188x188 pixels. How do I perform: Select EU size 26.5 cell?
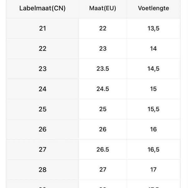[102, 149]
